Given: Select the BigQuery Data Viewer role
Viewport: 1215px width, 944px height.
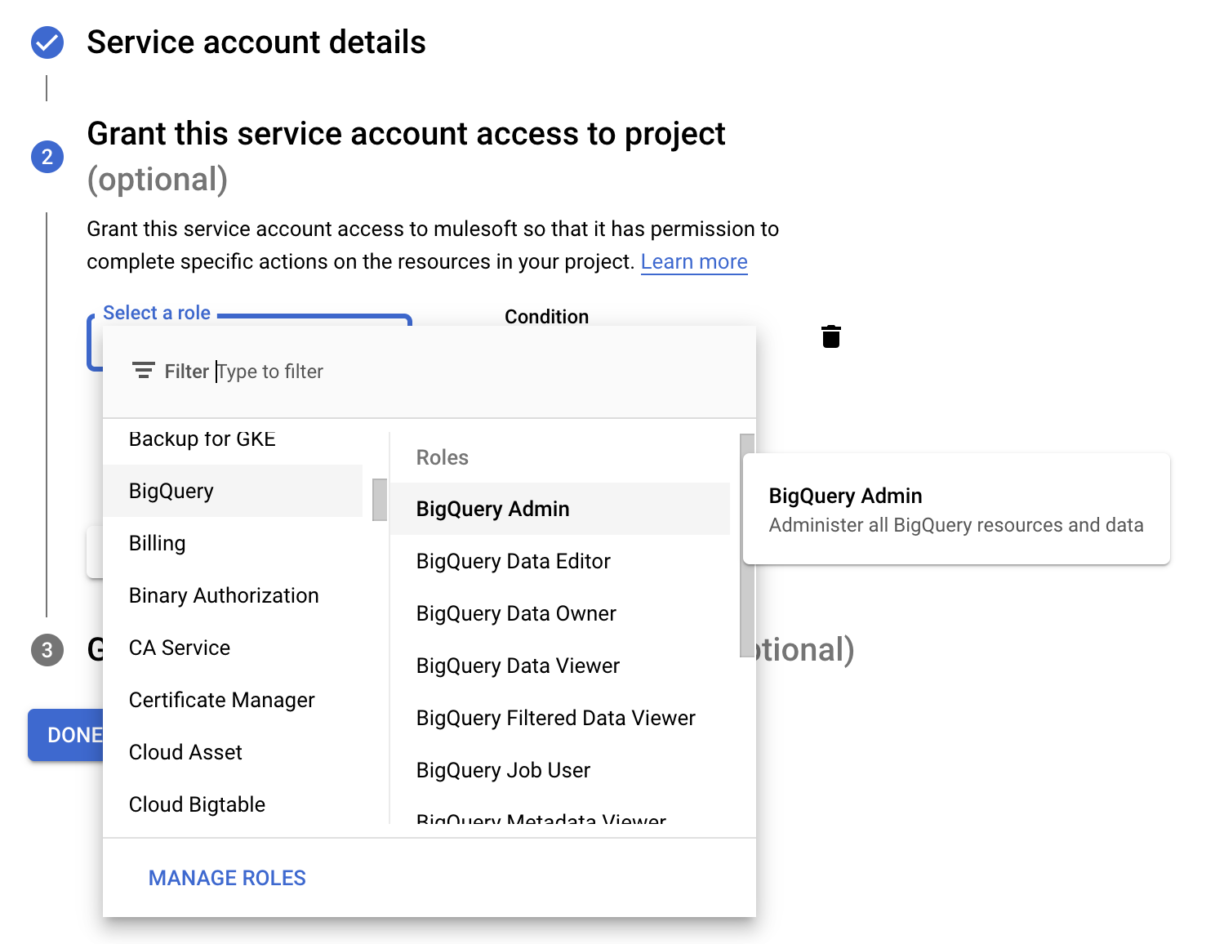Looking at the screenshot, I should click(518, 666).
